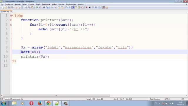This screenshot has height=106, width=188.
Task: Click the Dos\Windows line ending status entry
Action: 155,99
